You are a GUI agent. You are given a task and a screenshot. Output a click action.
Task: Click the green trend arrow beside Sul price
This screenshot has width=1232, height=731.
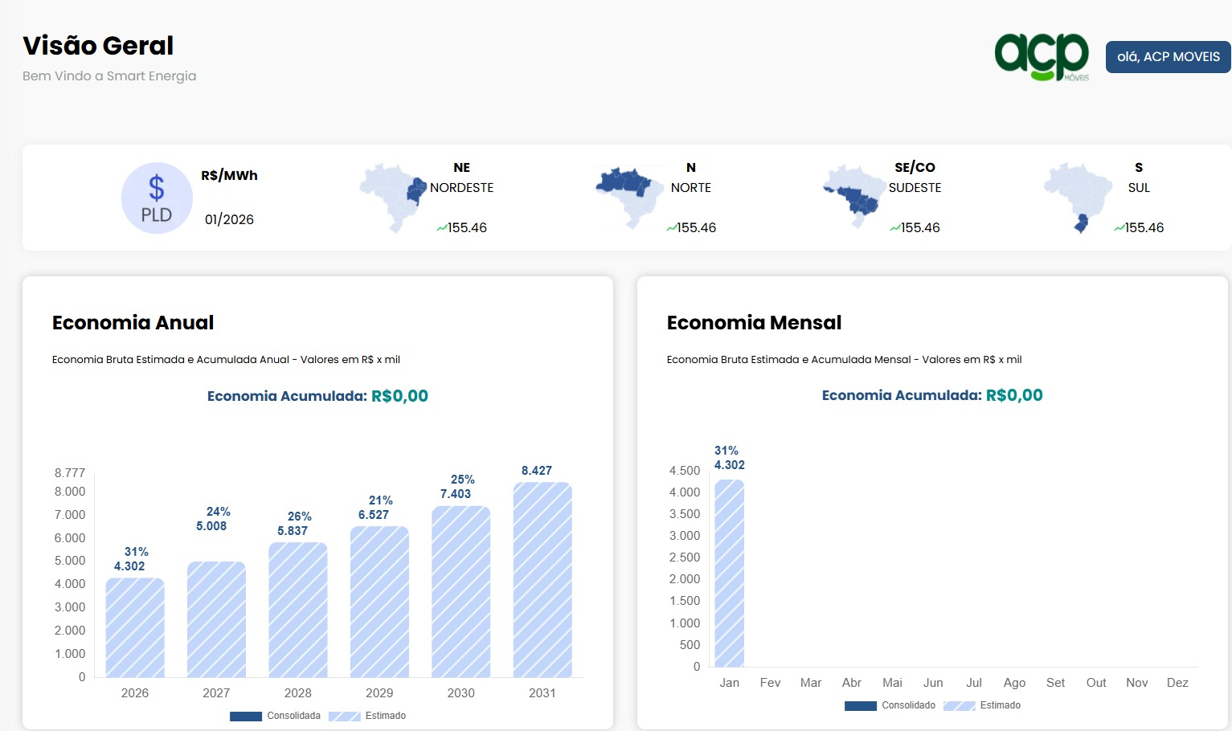pyautogui.click(x=1119, y=228)
